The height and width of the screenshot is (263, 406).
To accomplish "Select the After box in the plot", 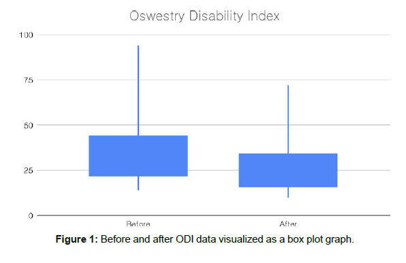I will [288, 171].
